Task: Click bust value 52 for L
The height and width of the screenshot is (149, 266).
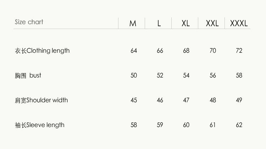Action: (160, 75)
